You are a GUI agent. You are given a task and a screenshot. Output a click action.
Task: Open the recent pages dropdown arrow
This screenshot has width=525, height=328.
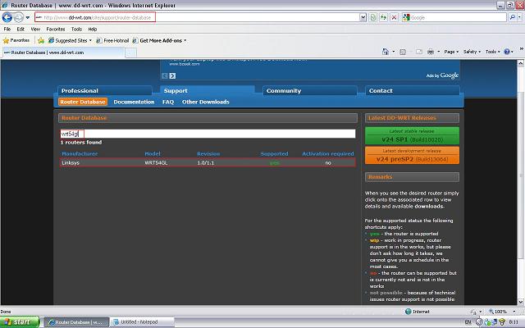click(x=28, y=17)
